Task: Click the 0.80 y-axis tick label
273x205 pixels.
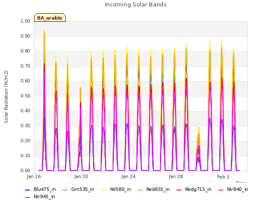Action: pyautogui.click(x=26, y=51)
